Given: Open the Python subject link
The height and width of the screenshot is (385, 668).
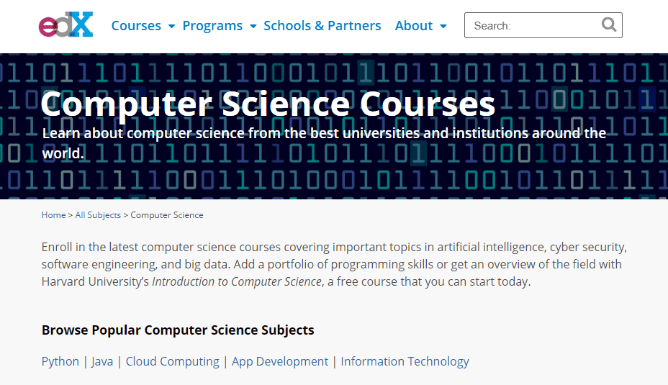Looking at the screenshot, I should (x=60, y=361).
